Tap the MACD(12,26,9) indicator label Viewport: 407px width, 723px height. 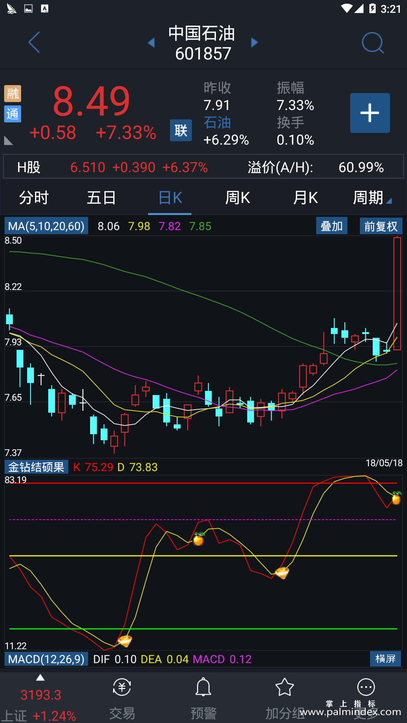click(x=46, y=659)
